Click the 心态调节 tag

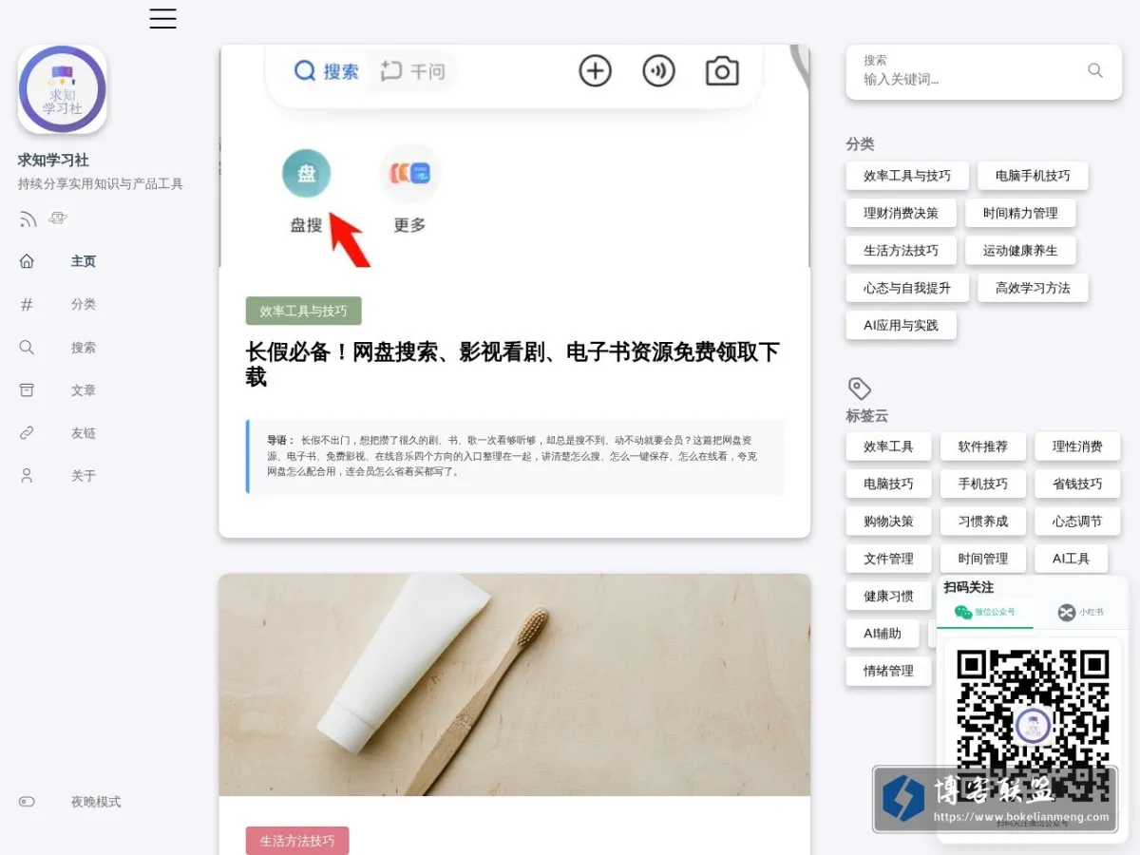pos(1077,522)
